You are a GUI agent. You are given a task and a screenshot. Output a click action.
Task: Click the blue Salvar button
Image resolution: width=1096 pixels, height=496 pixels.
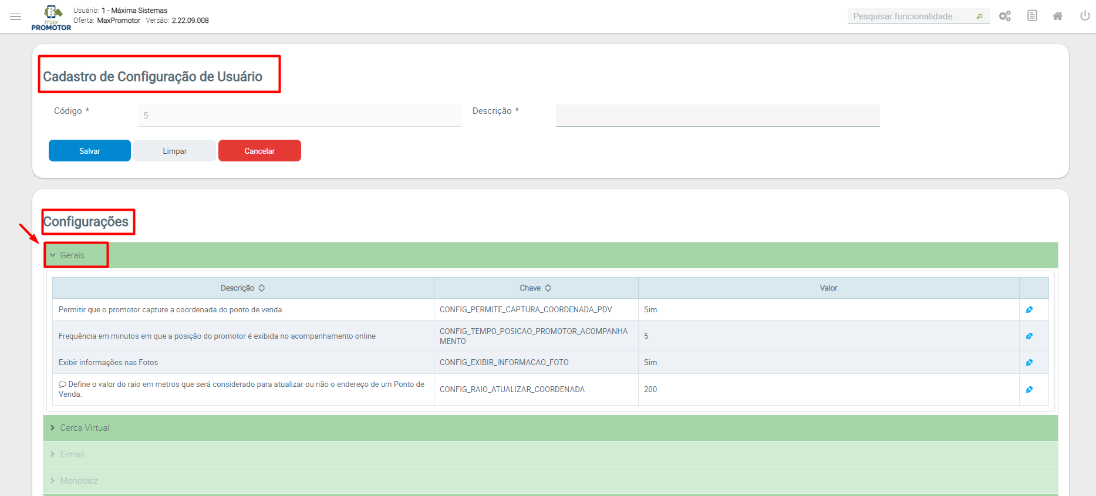point(90,151)
